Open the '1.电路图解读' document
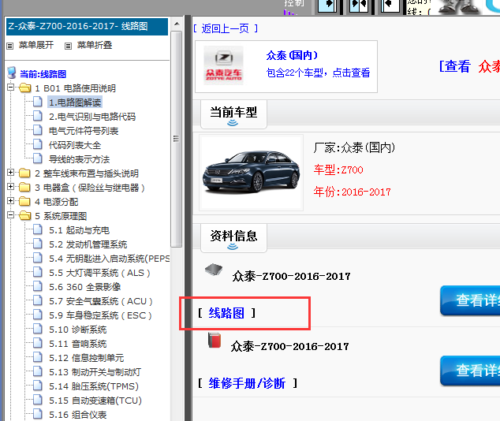Image resolution: width=500 pixels, height=421 pixels. pos(75,102)
